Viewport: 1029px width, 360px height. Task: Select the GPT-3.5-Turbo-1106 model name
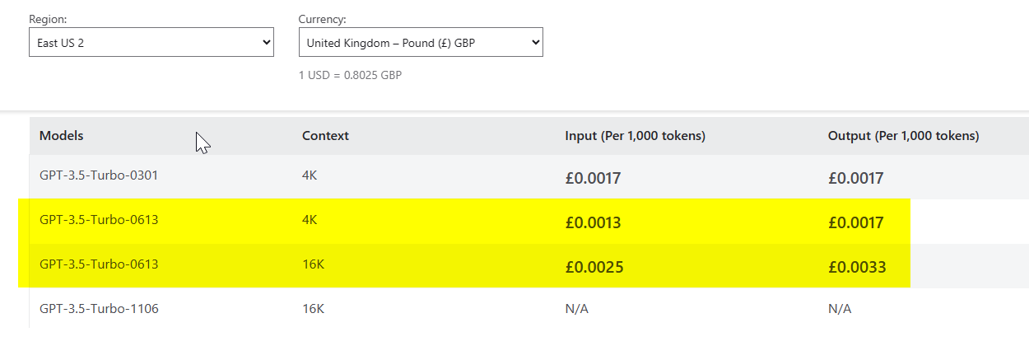99,309
